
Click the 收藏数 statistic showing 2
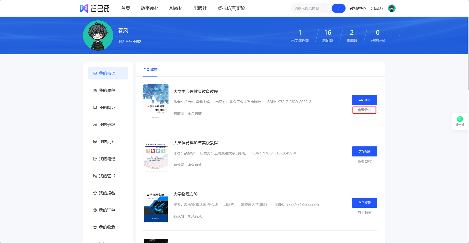(352, 36)
